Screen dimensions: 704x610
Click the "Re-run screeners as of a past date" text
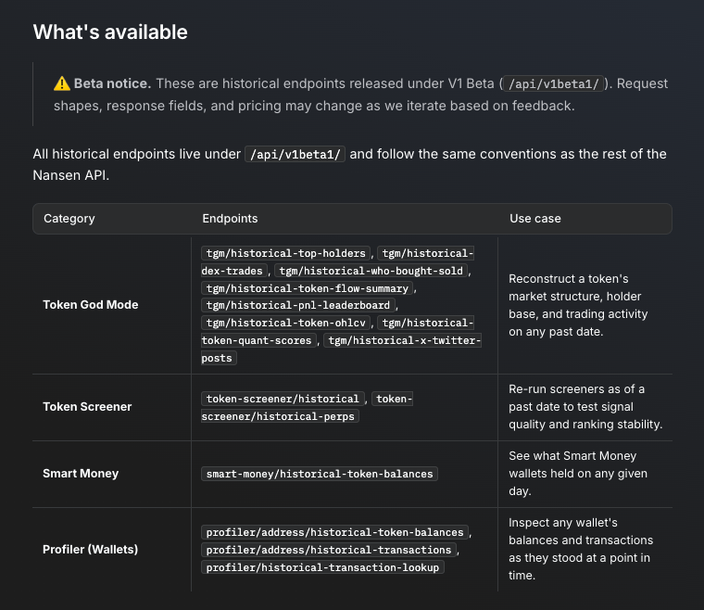pos(585,407)
